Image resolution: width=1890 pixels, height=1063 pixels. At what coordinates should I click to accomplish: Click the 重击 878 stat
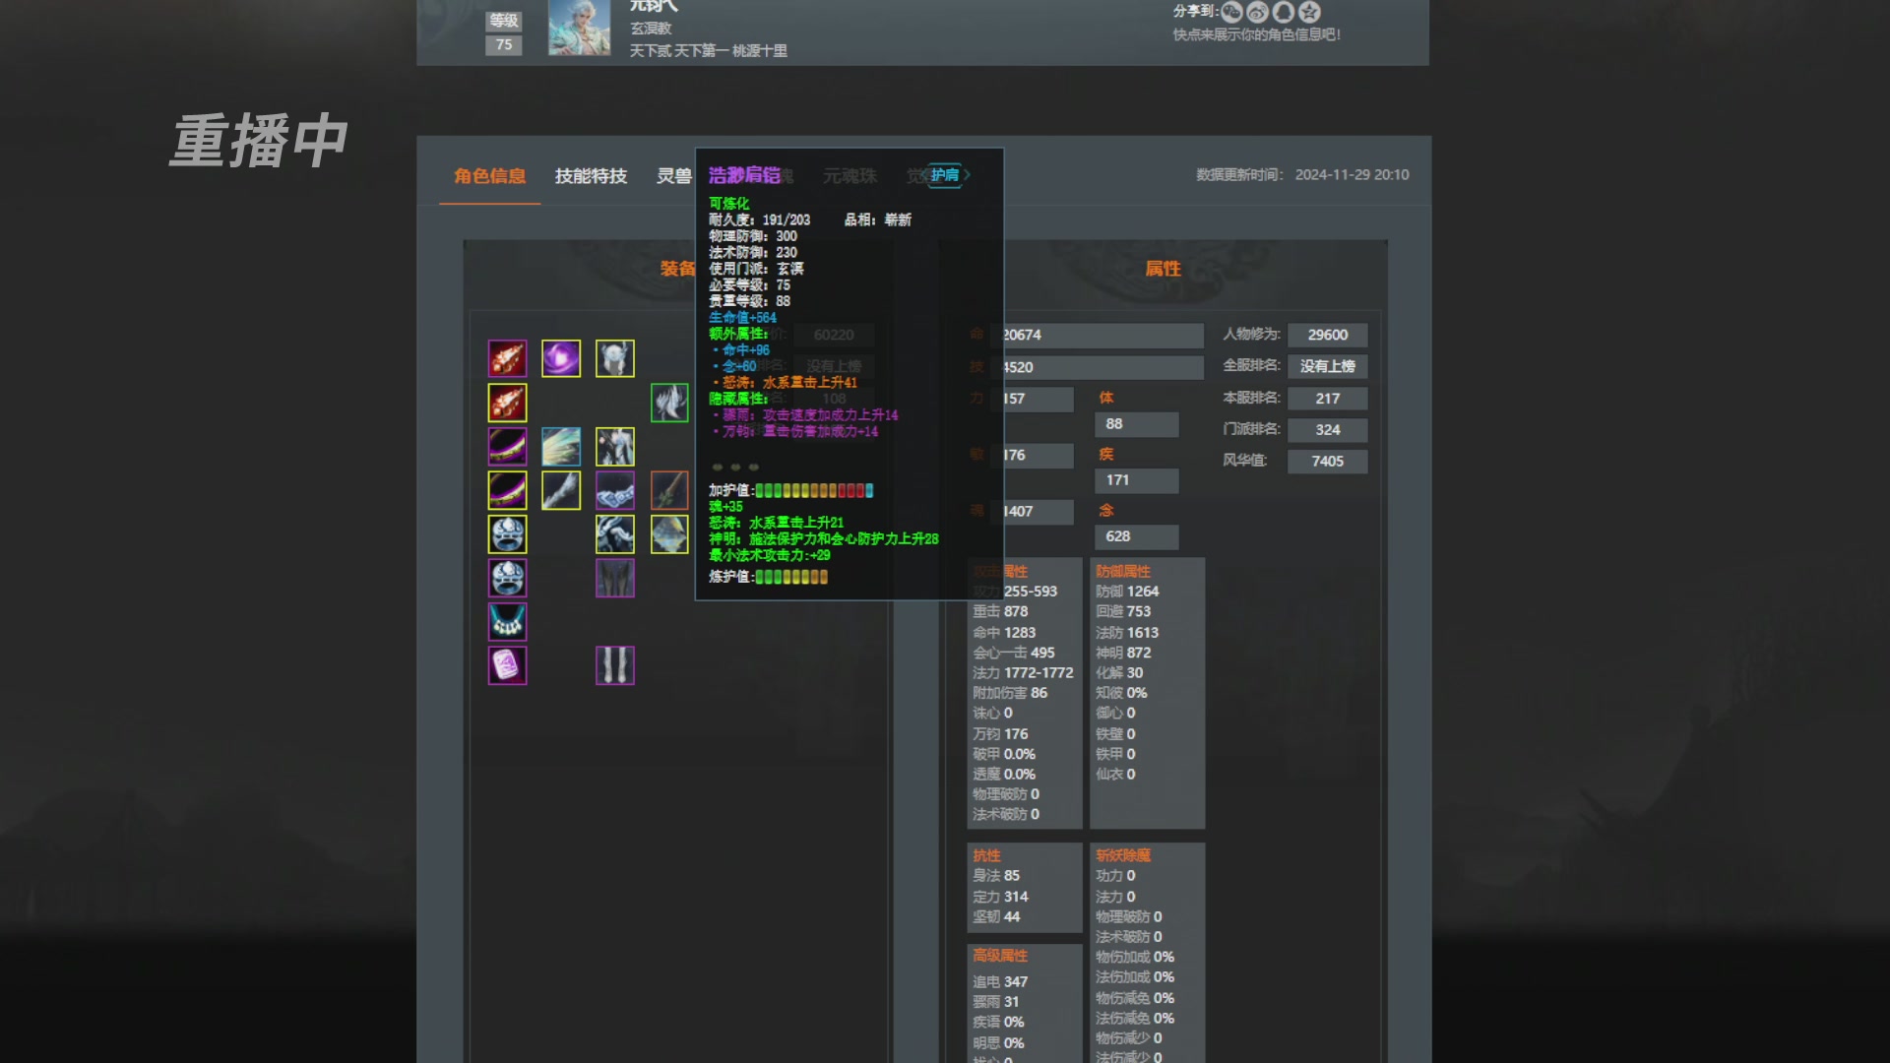[x=1000, y=611]
